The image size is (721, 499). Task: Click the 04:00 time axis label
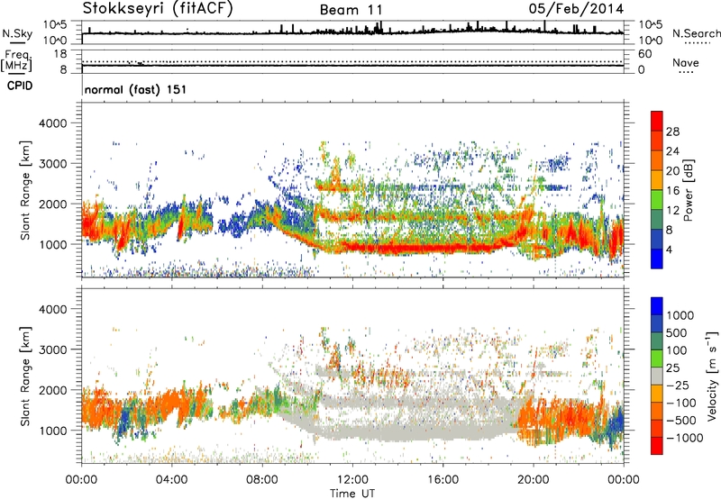click(x=172, y=480)
